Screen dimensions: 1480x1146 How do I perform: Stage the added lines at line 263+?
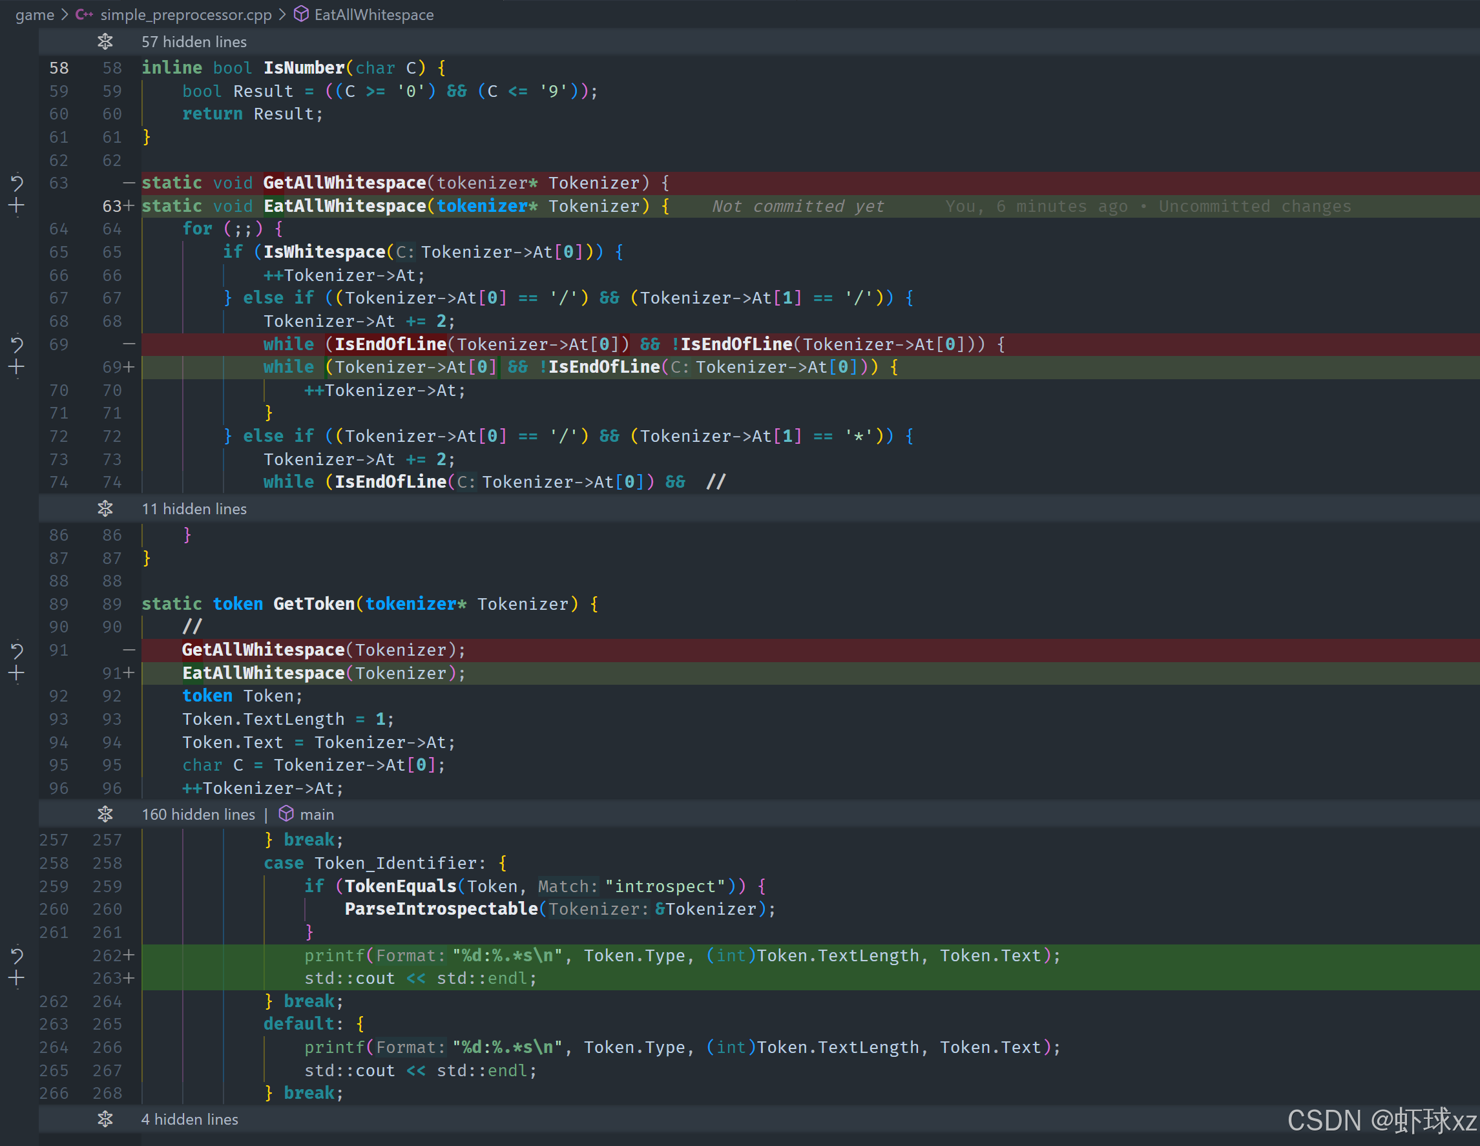click(17, 979)
